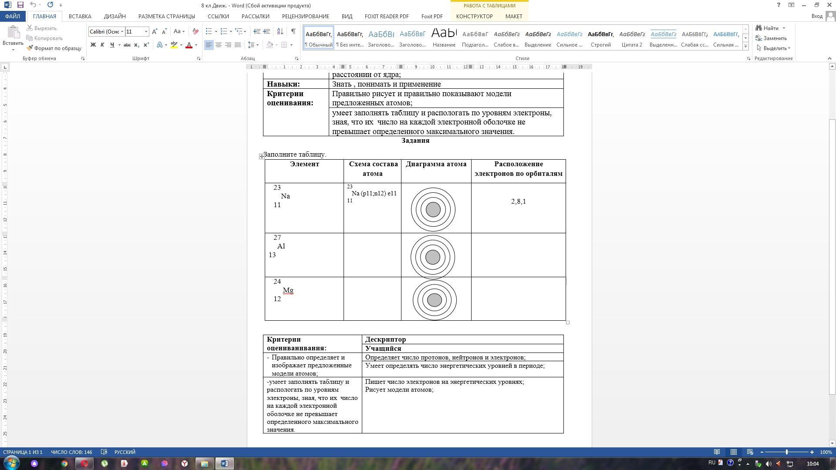The height and width of the screenshot is (470, 836).
Task: Open font color dropdown arrow
Action: click(x=196, y=45)
